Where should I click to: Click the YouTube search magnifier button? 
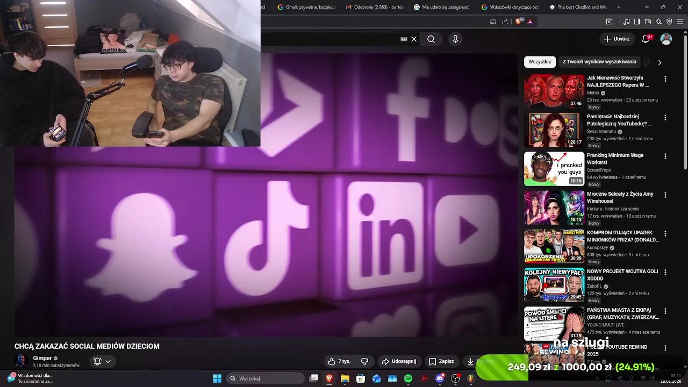[x=431, y=39]
